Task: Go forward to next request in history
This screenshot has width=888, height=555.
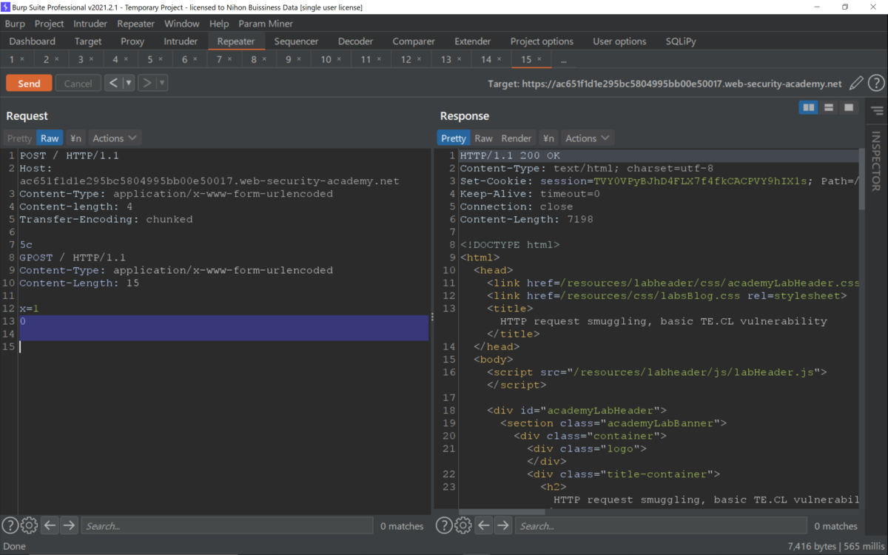Action: (147, 84)
